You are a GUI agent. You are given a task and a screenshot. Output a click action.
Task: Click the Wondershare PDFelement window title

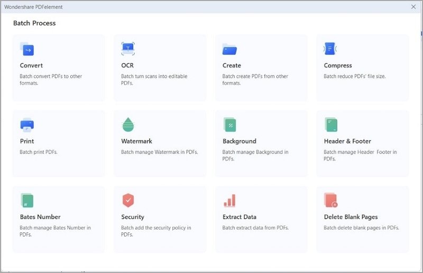pos(33,7)
